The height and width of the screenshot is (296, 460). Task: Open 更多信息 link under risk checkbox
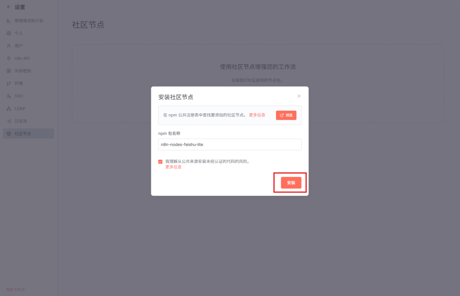pos(173,167)
